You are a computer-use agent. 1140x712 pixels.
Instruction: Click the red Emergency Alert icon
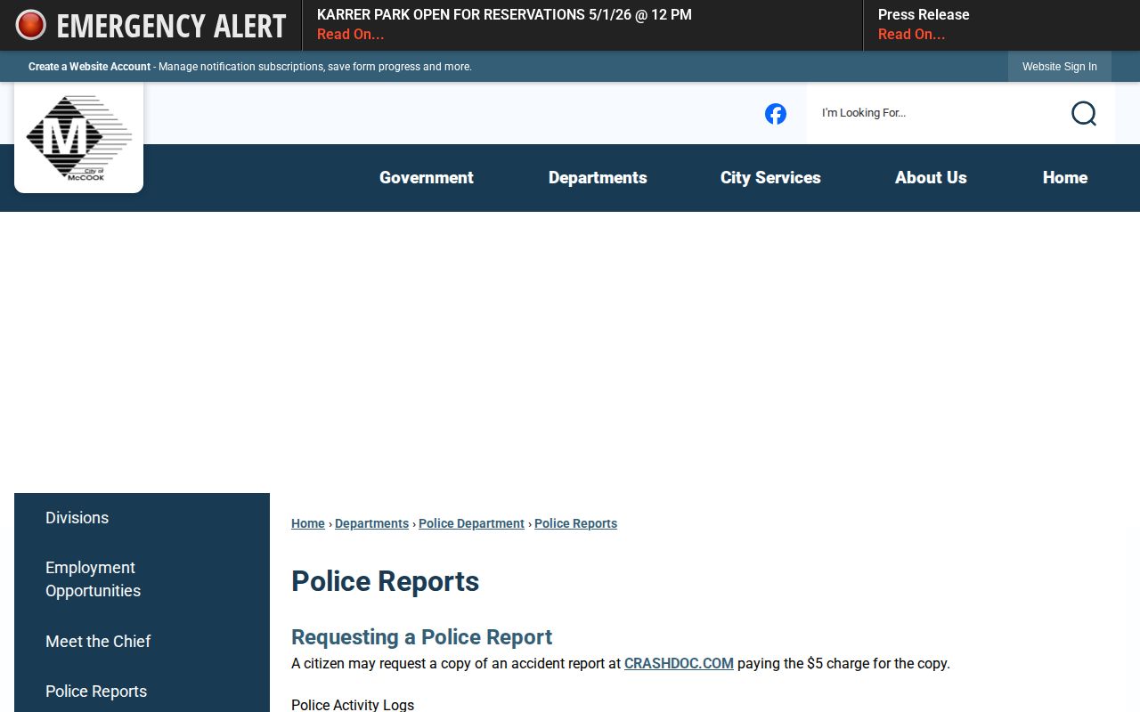pos(31,25)
